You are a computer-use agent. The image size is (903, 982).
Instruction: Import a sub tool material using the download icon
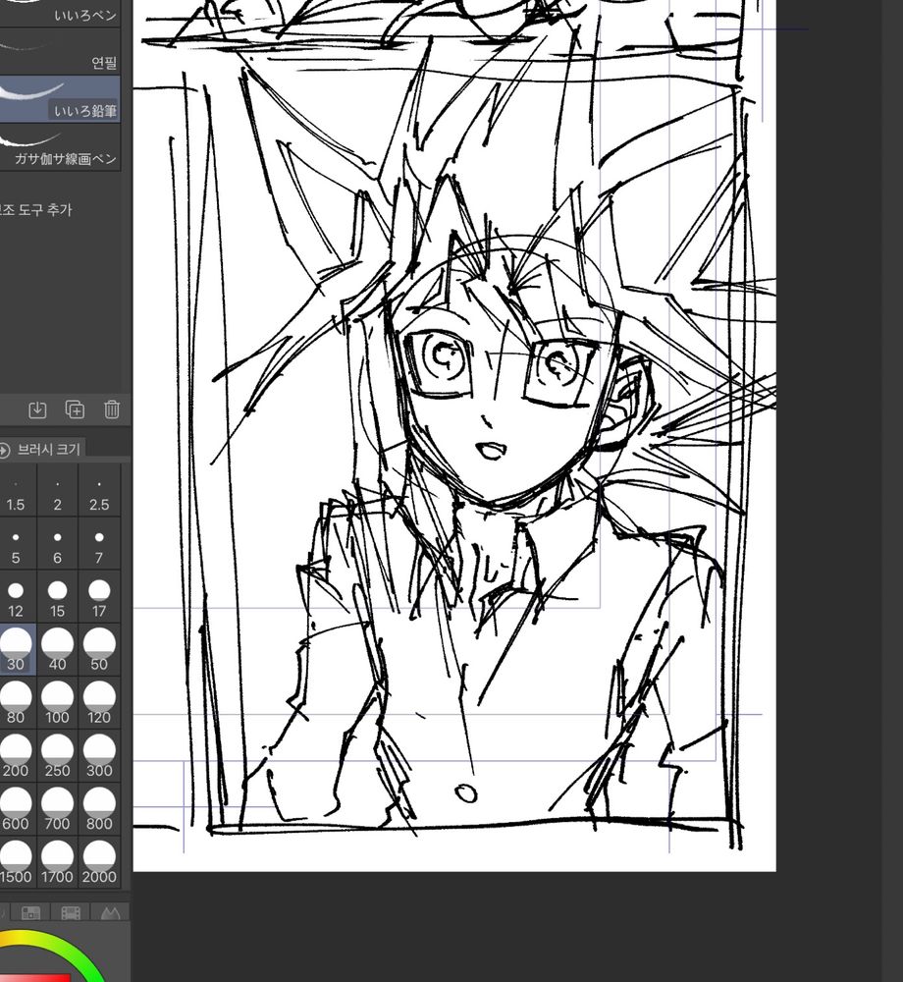tap(37, 409)
